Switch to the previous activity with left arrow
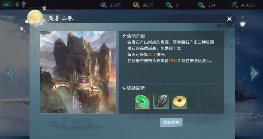 tap(10, 74)
